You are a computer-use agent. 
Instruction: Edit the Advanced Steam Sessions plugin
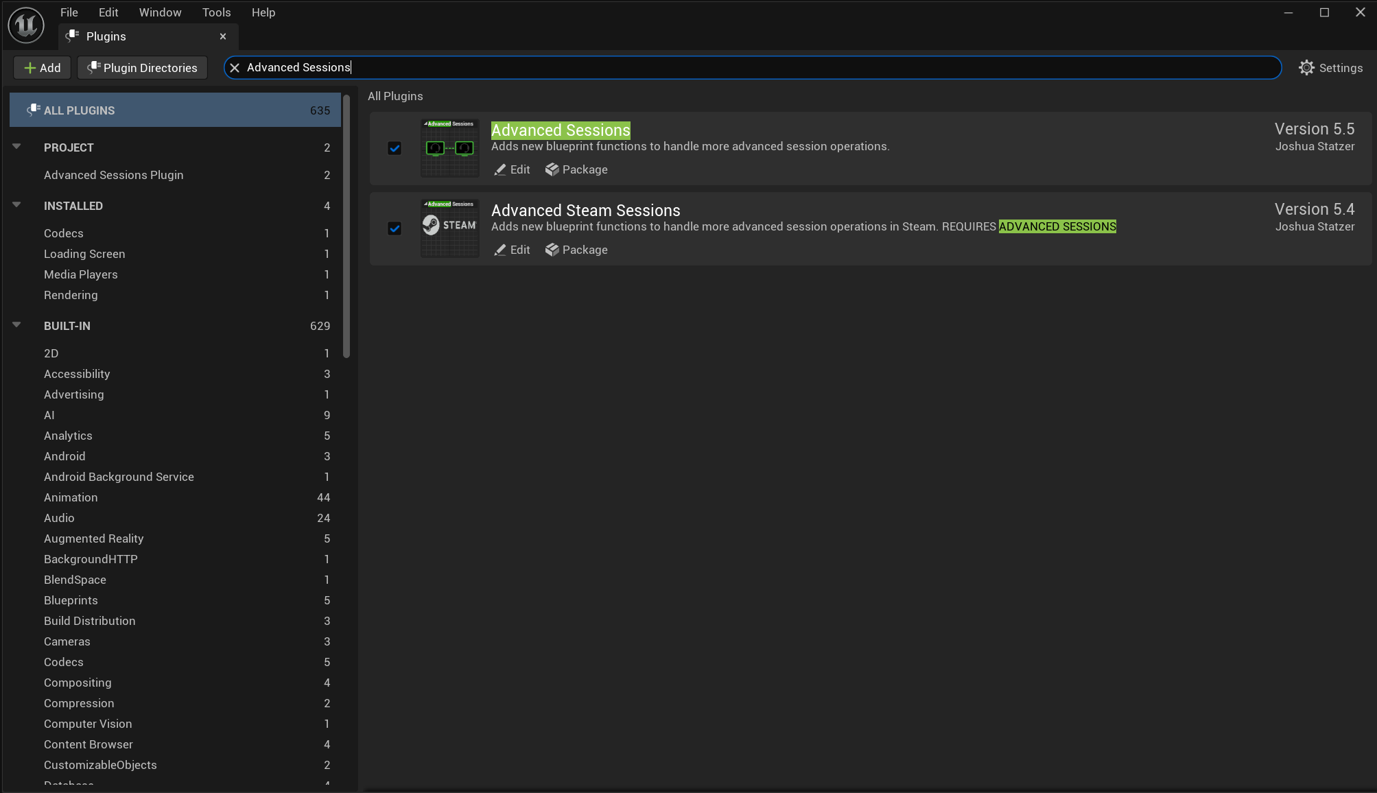pyautogui.click(x=512, y=250)
